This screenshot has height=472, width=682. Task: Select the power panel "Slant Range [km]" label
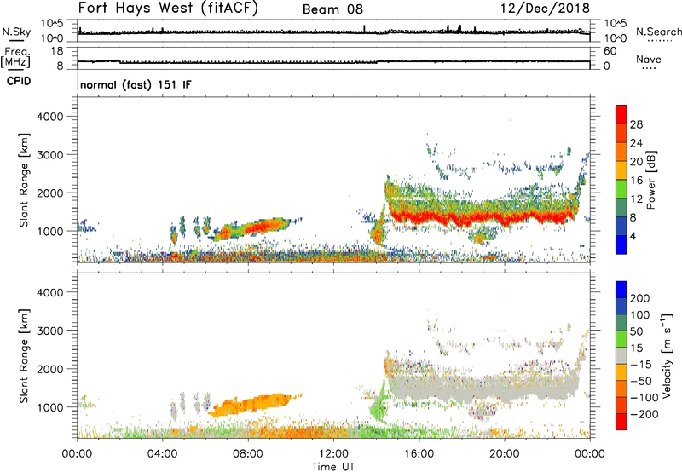click(24, 180)
